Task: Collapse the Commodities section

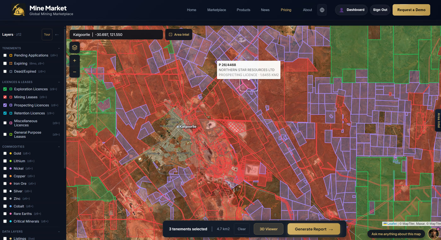Action: click(x=59, y=147)
